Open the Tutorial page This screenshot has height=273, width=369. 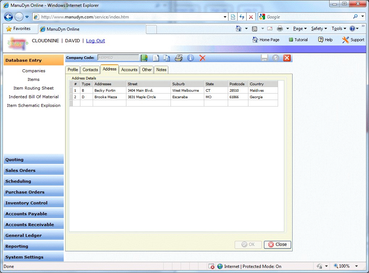(298, 40)
